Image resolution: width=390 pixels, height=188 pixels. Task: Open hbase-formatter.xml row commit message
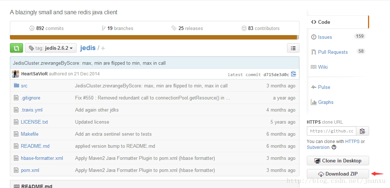(145, 158)
